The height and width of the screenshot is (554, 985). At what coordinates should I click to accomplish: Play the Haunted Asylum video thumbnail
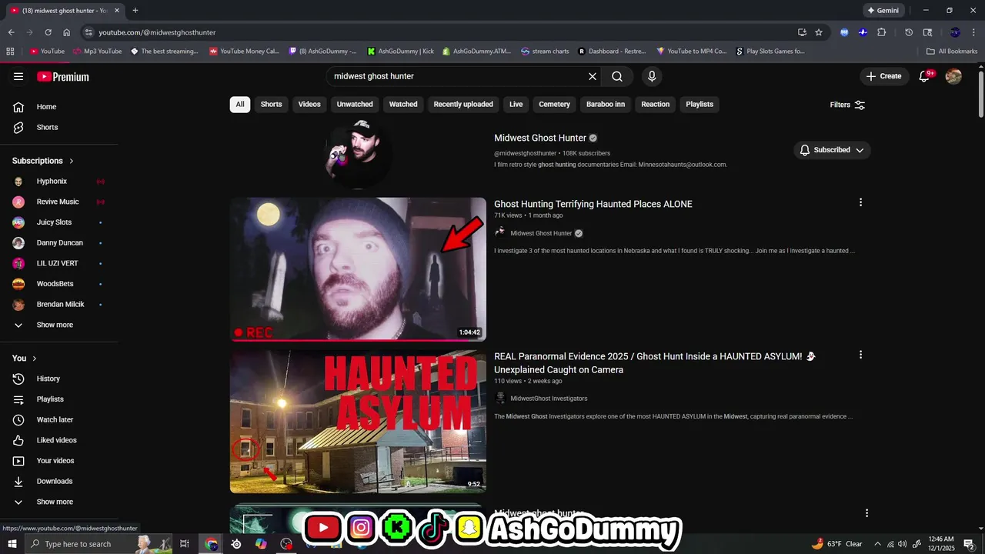358,422
